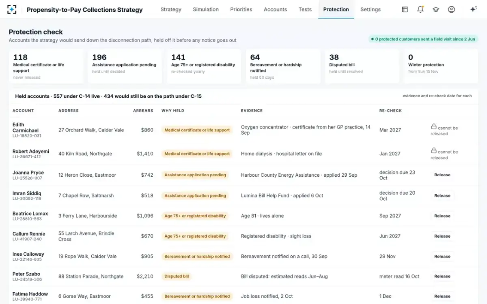The height and width of the screenshot is (304, 487).
Task: Release Callum Rennie's held account
Action: (442, 236)
